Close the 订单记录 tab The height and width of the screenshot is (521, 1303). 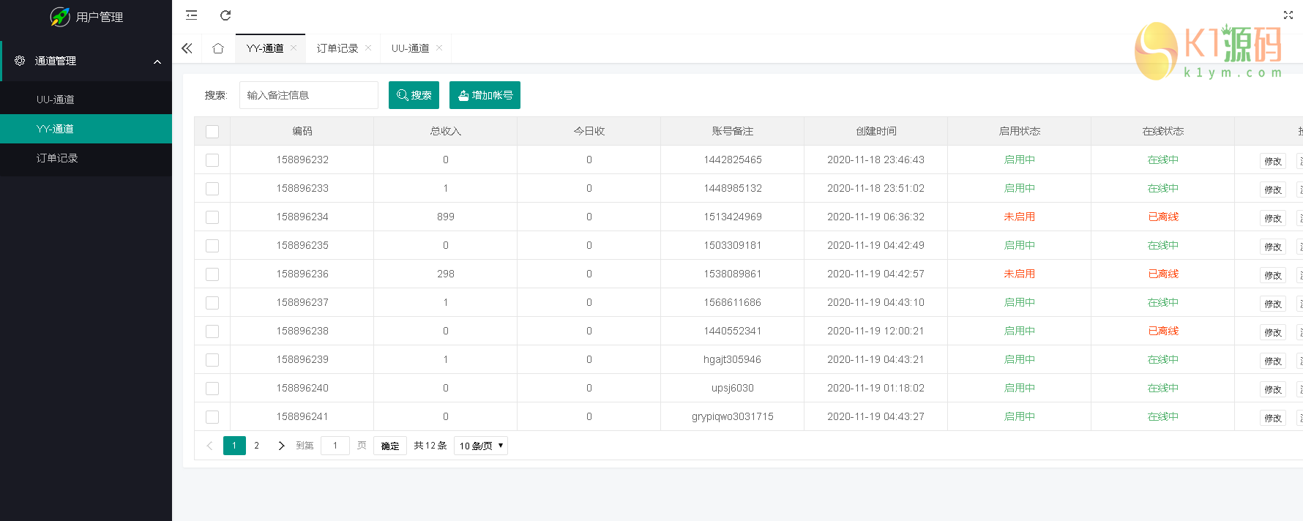coord(368,48)
